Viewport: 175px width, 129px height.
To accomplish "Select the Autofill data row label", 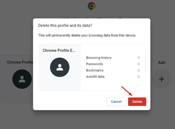I will [x=95, y=77].
